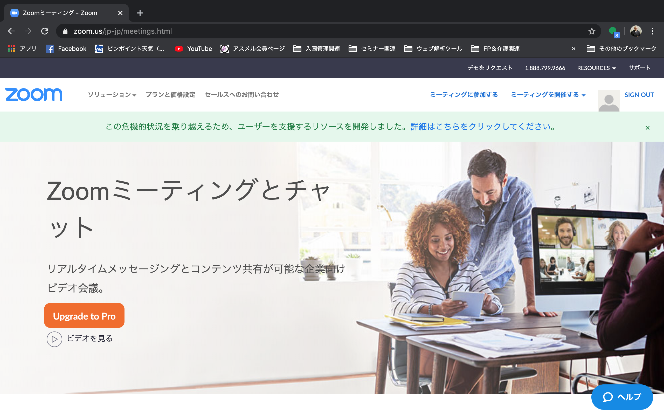Click デモをリクエスト link
The height and width of the screenshot is (415, 664).
pos(490,68)
